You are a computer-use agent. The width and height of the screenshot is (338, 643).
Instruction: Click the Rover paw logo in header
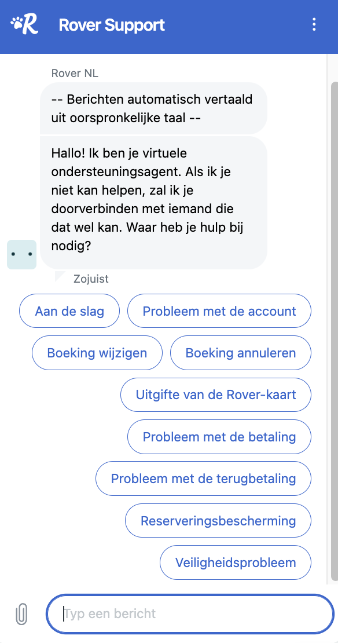coord(24,24)
